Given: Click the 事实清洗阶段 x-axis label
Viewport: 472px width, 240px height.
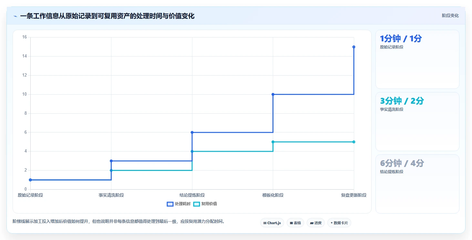Looking at the screenshot, I should (111, 195).
